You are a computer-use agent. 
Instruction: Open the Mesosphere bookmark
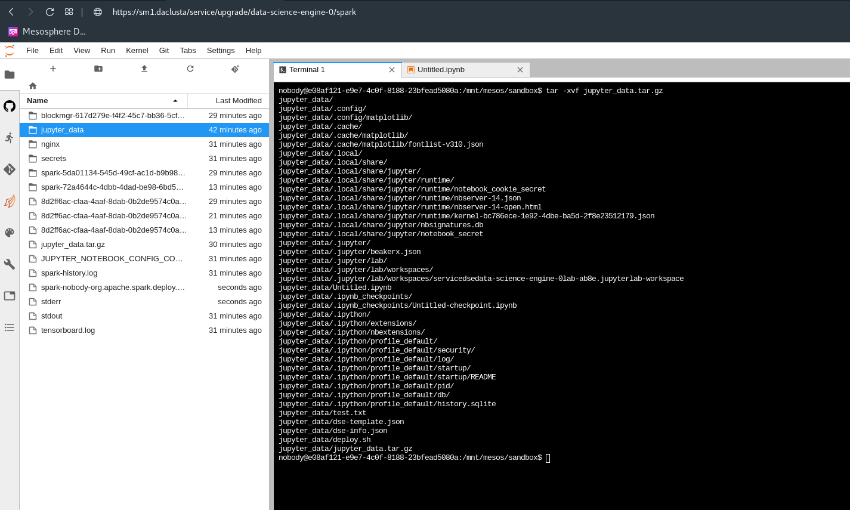click(47, 32)
